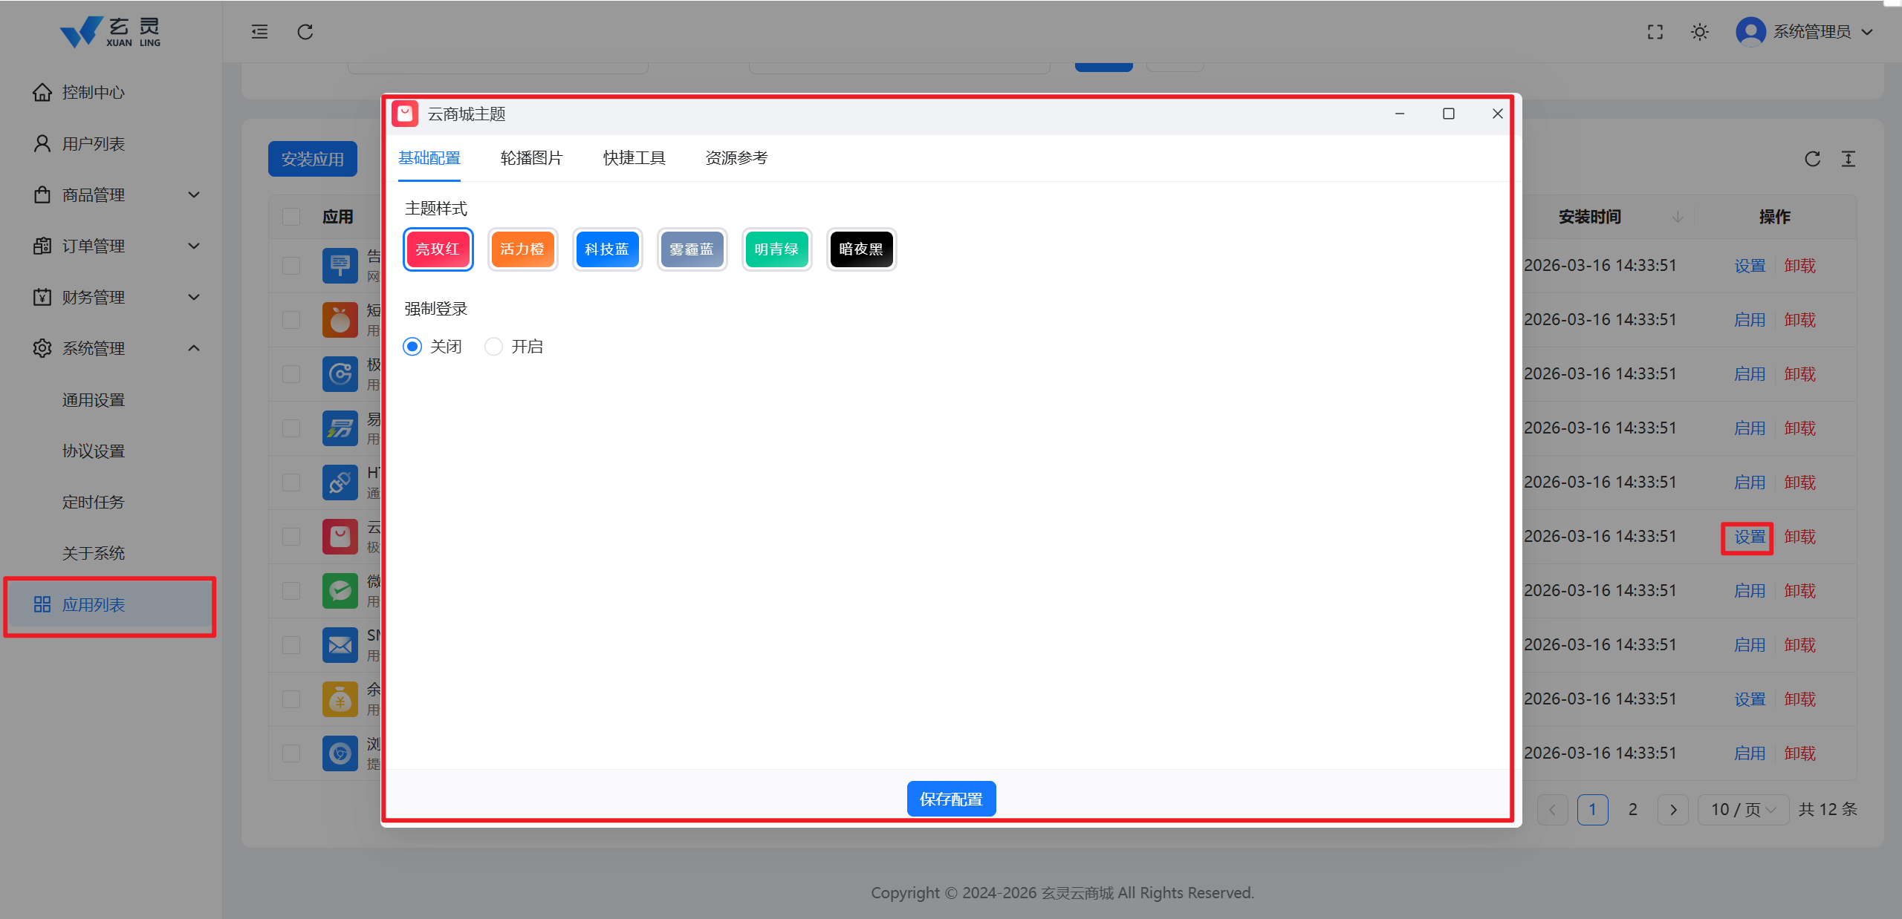Viewport: 1902px width, 919px height.
Task: Open 控制中心 home in sidebar
Action: (x=93, y=92)
